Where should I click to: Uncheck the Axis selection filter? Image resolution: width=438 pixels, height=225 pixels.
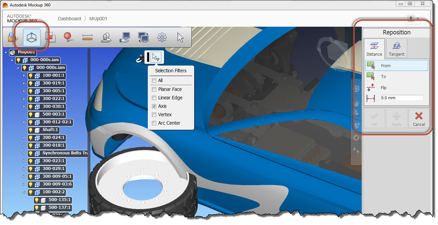pos(154,106)
